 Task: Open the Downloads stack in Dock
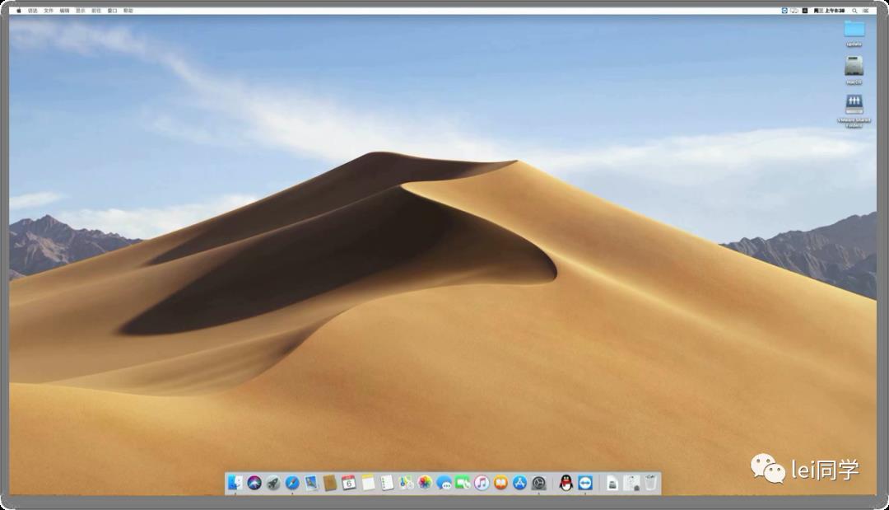(x=631, y=484)
